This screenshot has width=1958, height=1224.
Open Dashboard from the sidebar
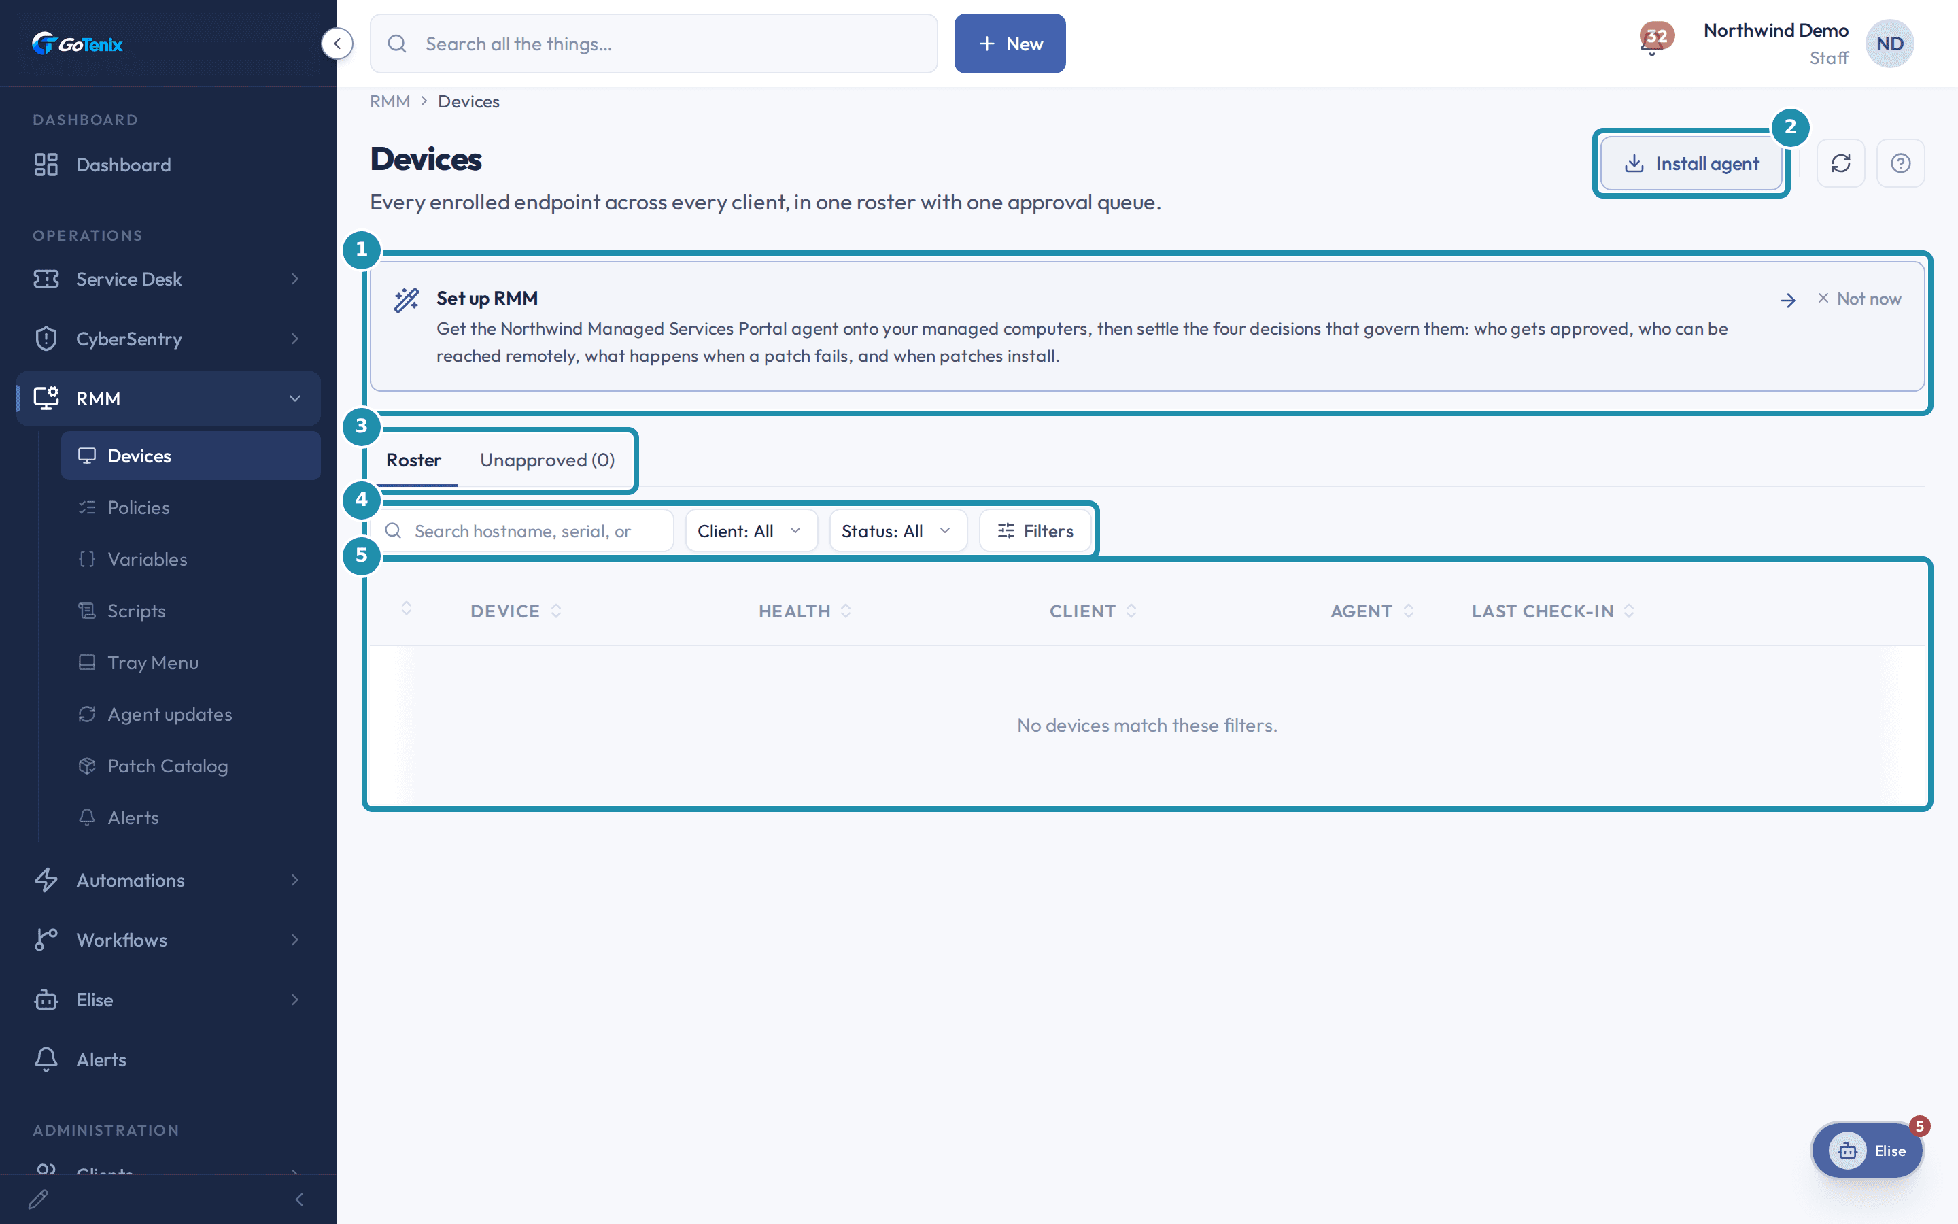click(169, 165)
